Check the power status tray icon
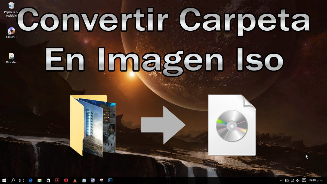The width and height of the screenshot is (327, 184). pos(287,180)
